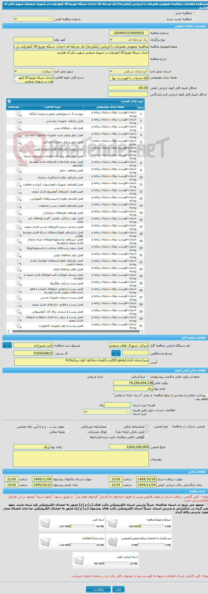Toggle ضمانتنامه بانکی checkbox
This screenshot has width=208, height=594.
click(x=147, y=426)
